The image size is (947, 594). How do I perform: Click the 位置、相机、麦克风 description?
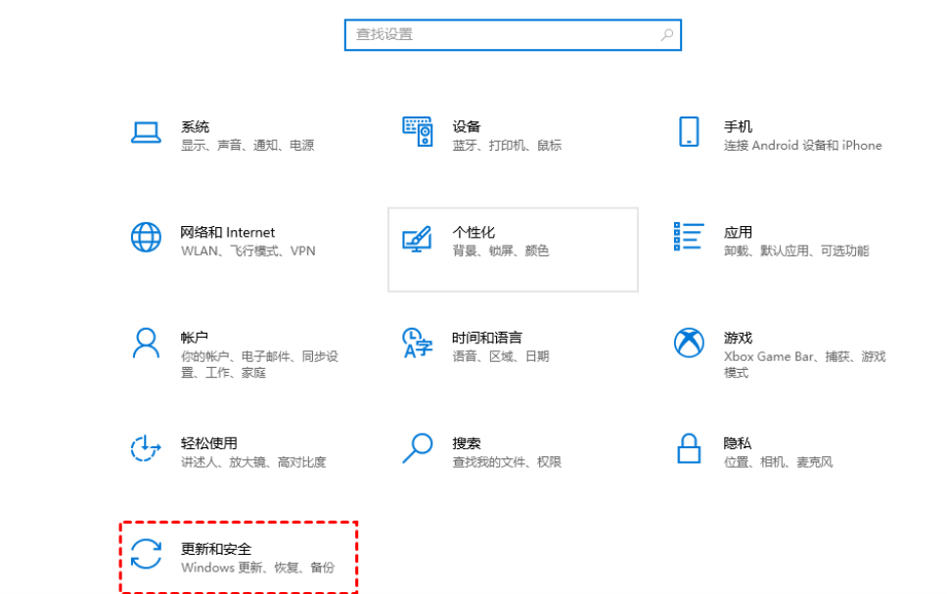(779, 462)
